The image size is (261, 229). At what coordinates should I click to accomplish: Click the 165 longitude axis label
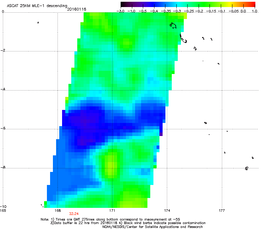coord(3,211)
